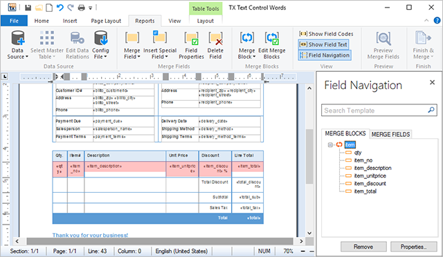Select the item_unitprice field in tree

tap(370, 176)
